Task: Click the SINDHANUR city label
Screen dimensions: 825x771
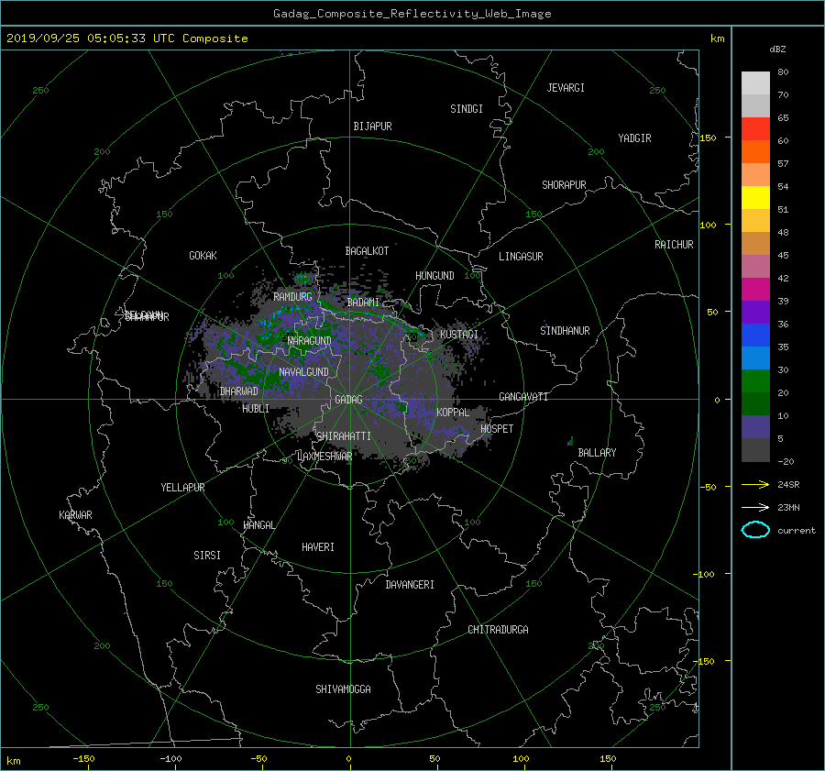Action: [565, 331]
